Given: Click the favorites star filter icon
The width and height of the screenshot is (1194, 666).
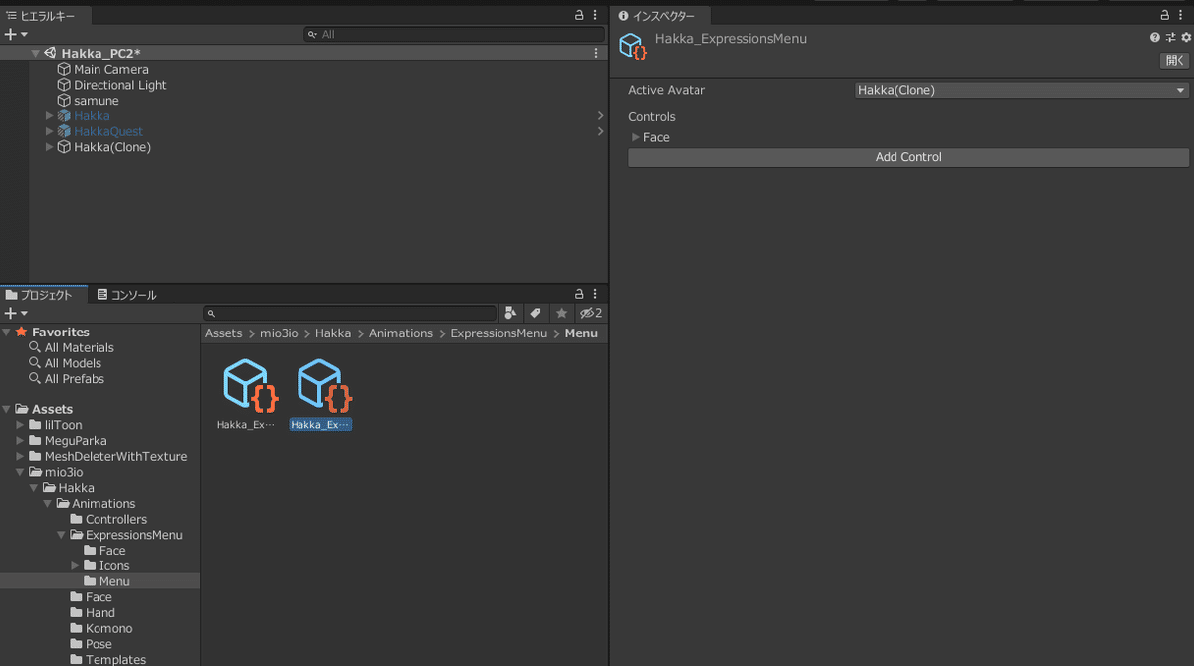Looking at the screenshot, I should pyautogui.click(x=561, y=313).
